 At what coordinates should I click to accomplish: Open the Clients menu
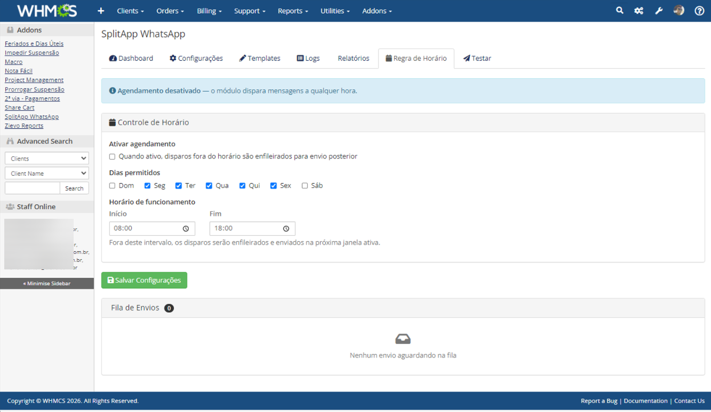click(131, 11)
